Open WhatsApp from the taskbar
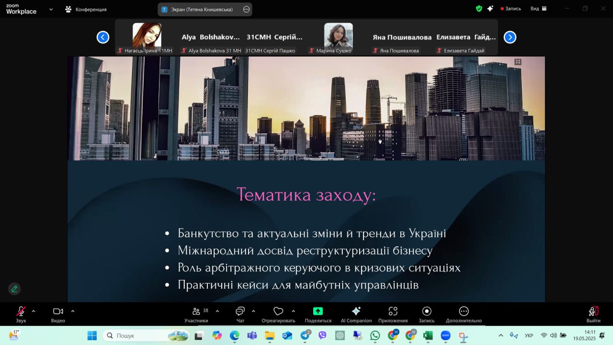The image size is (613, 345). (375, 336)
